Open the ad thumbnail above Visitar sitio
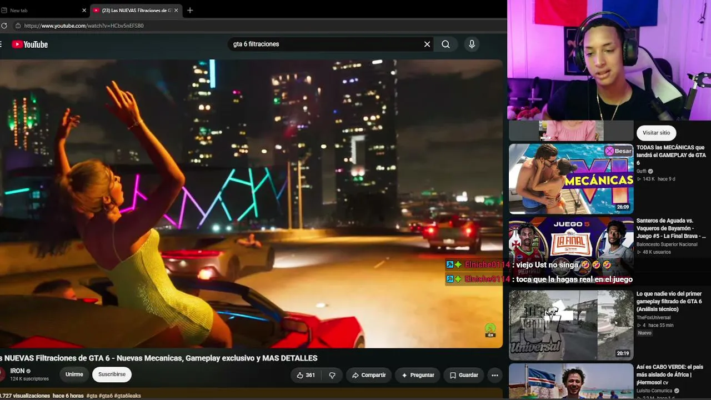The width and height of the screenshot is (711, 400). [x=571, y=131]
